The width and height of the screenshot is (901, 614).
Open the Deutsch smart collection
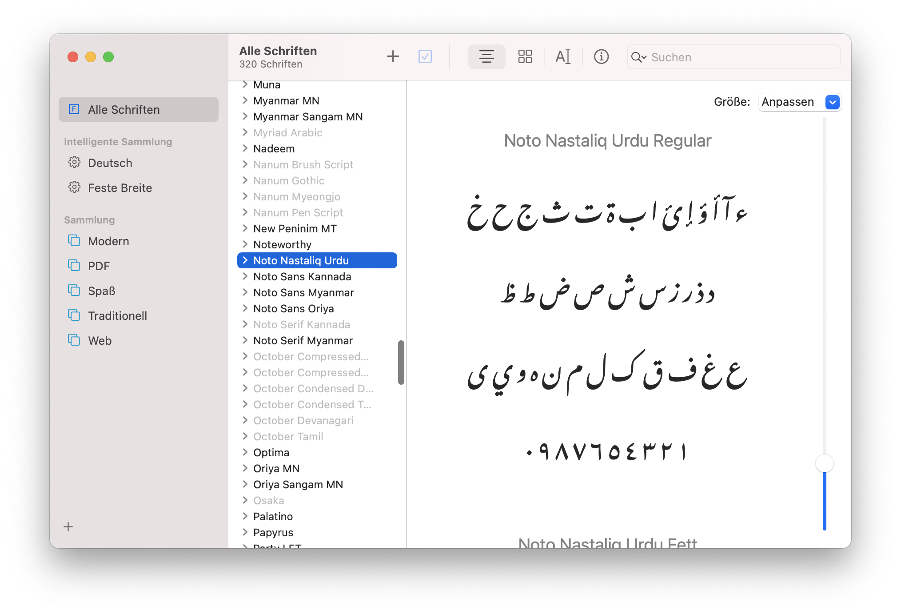pos(110,163)
